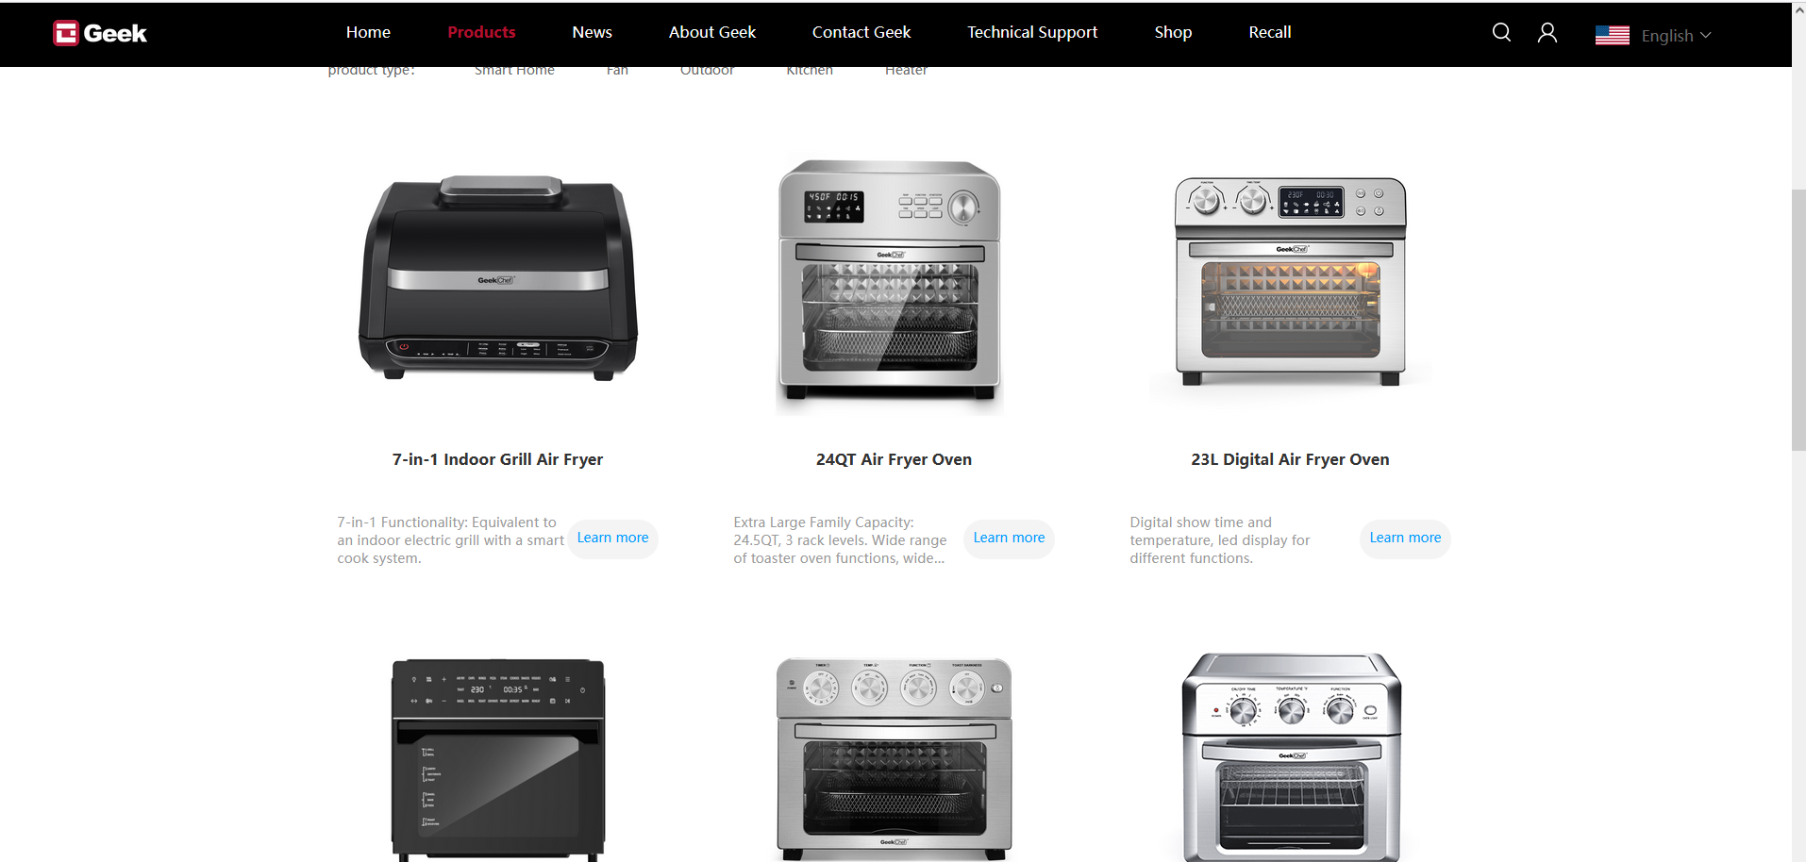
Task: Click the page vertical scrollbar
Action: click(1798, 321)
